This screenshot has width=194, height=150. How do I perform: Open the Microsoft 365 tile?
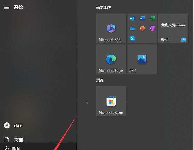tap(111, 28)
